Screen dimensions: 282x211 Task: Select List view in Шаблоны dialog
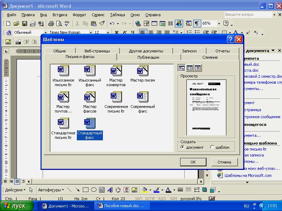(x=190, y=68)
